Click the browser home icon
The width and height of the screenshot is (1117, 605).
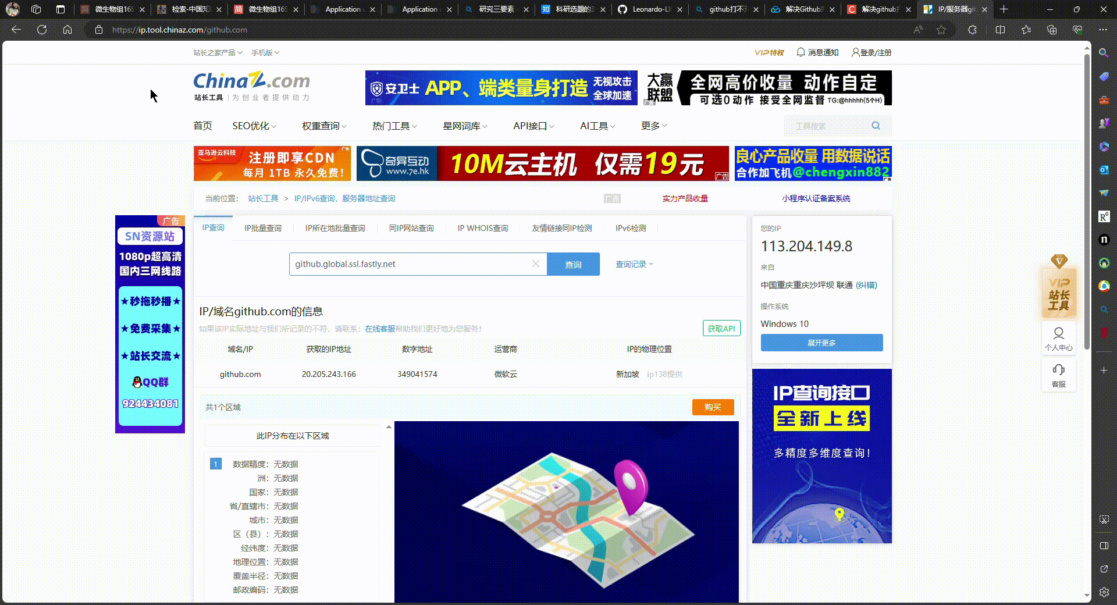tap(67, 30)
